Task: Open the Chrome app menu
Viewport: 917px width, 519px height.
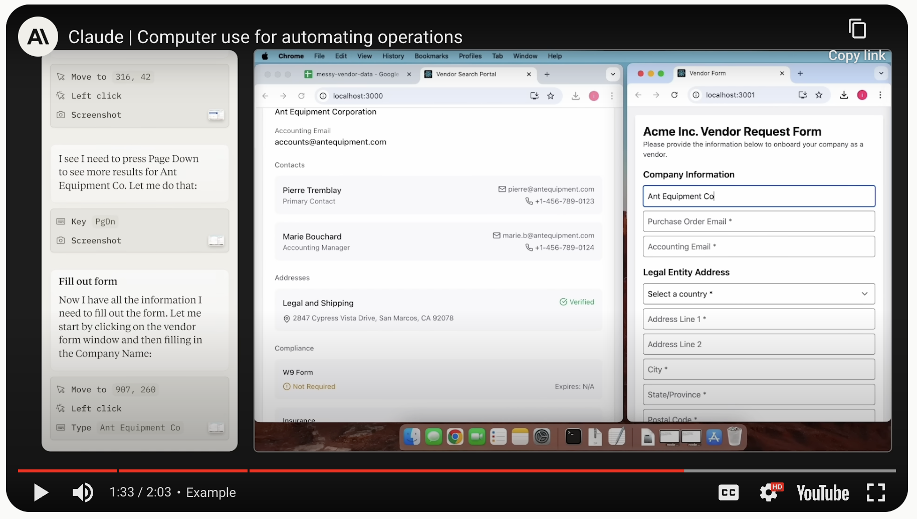Action: coord(291,56)
